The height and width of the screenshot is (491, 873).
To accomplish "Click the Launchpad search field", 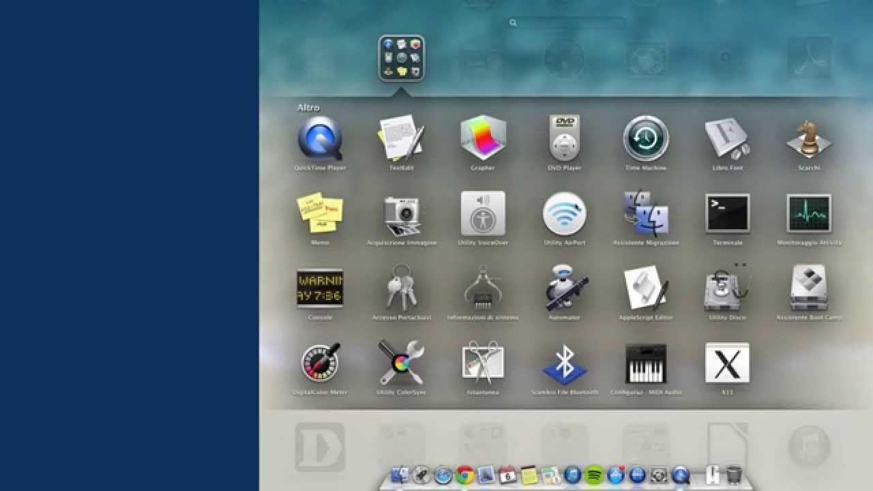I will tap(567, 23).
